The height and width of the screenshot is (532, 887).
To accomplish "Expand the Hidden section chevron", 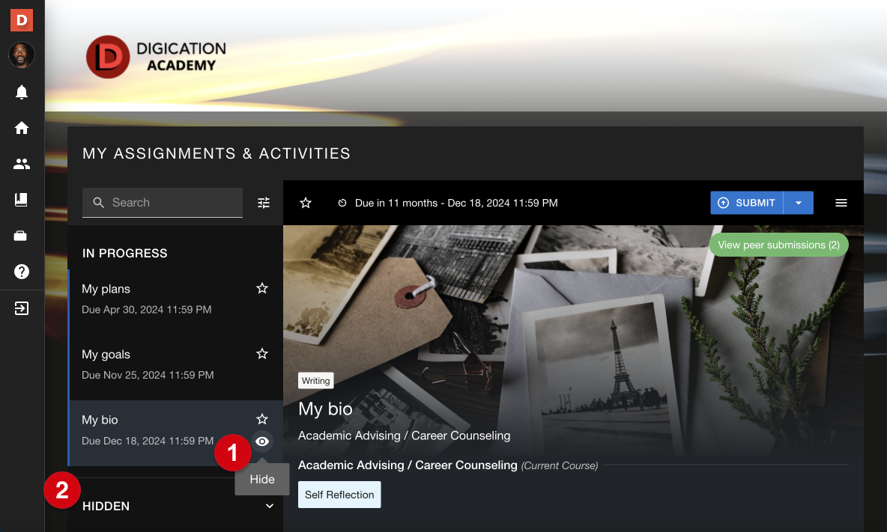I will (270, 507).
